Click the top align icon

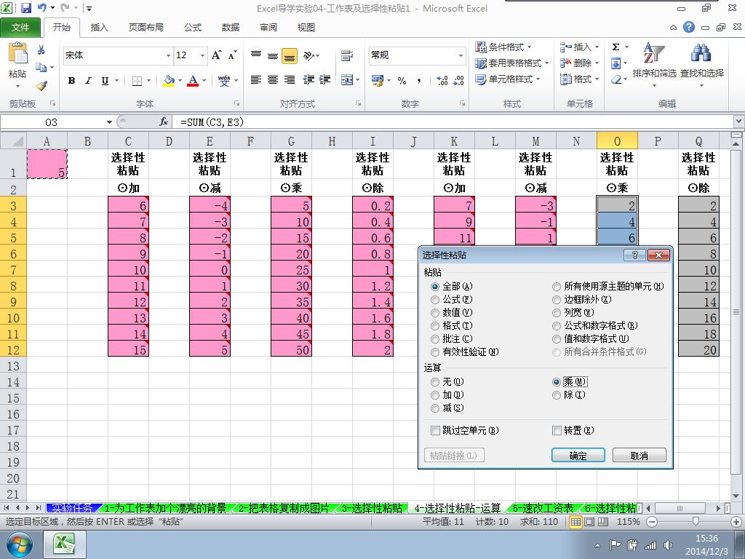pyautogui.click(x=256, y=55)
